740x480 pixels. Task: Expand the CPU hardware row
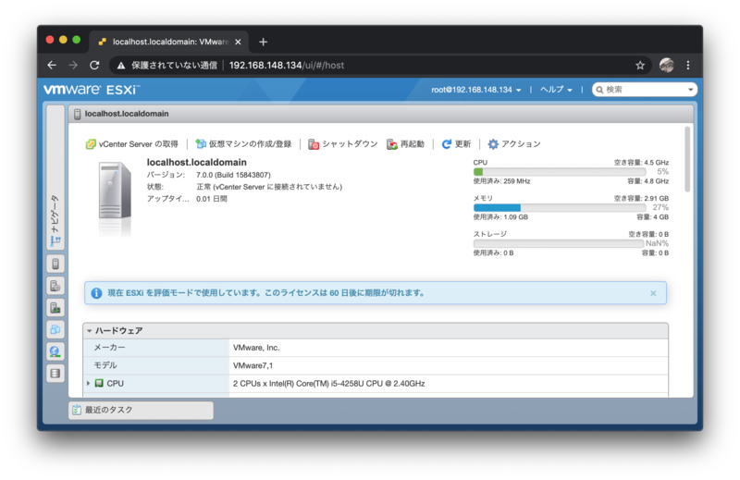tap(88, 383)
